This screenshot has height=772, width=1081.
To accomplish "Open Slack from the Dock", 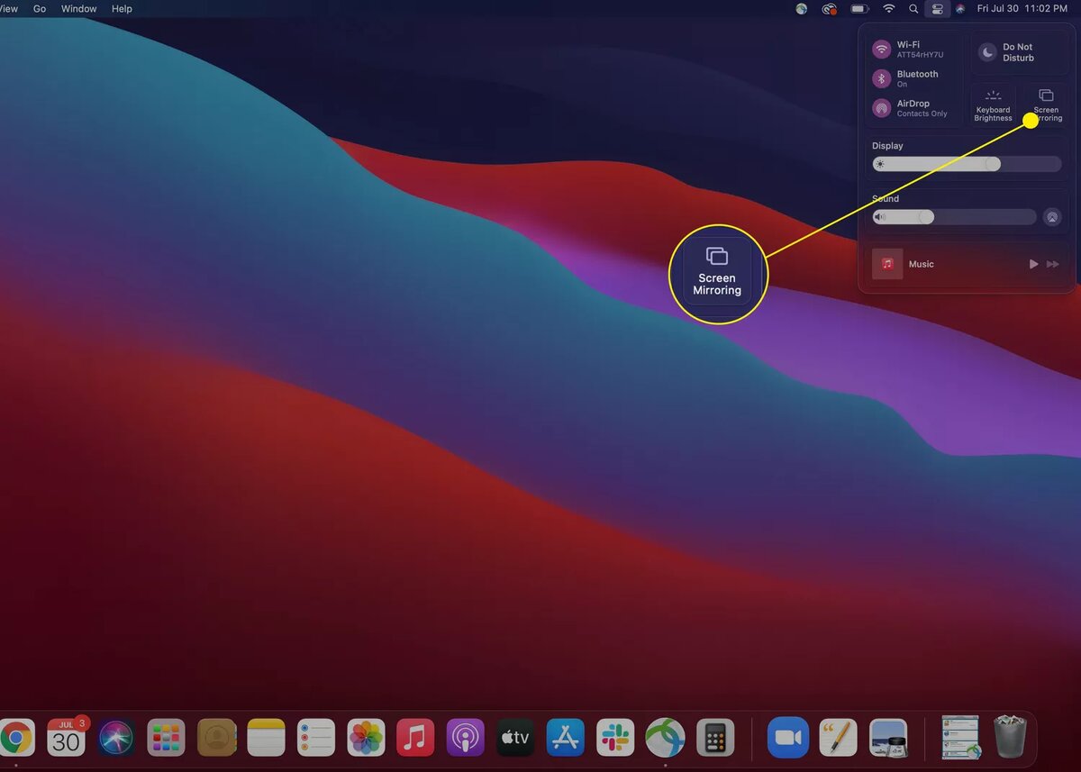I will (x=617, y=738).
